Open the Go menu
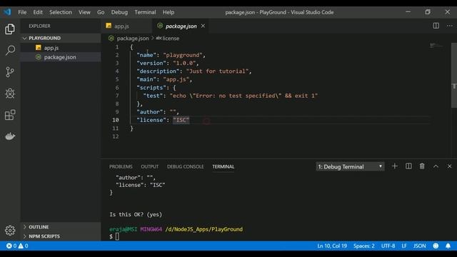The width and height of the screenshot is (457, 257). pos(101,12)
